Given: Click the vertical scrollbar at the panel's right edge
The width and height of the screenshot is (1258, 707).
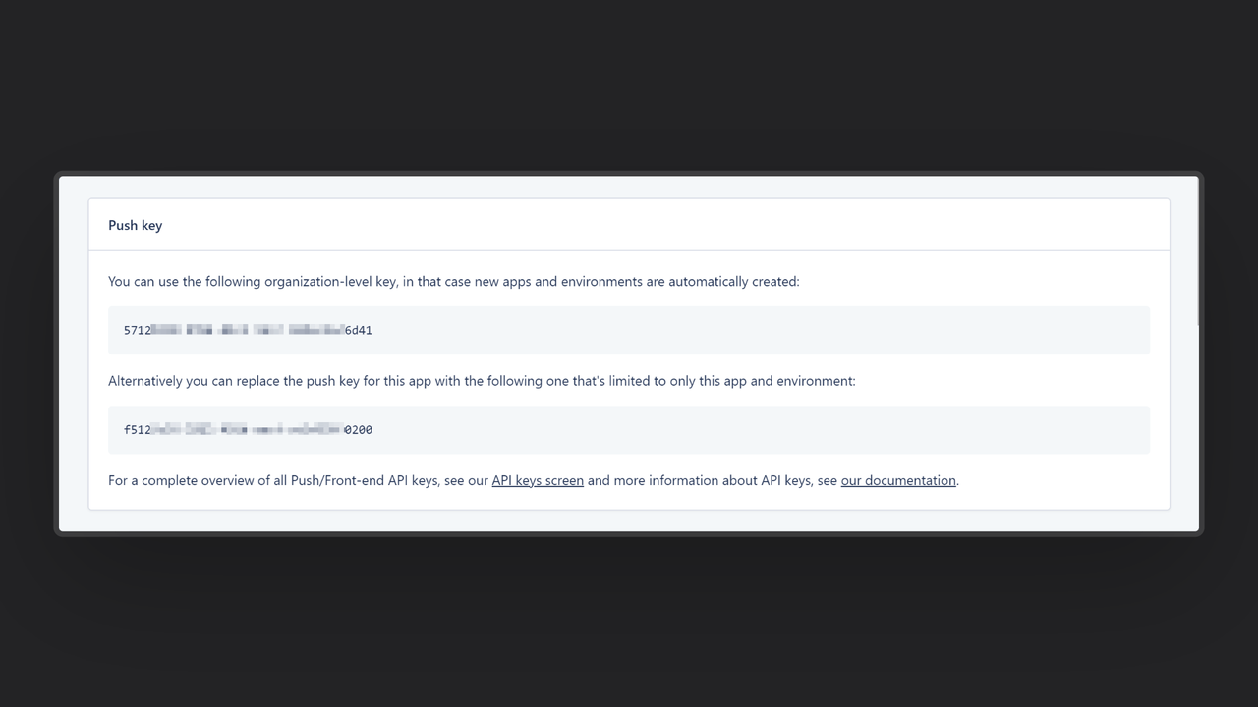Looking at the screenshot, I should point(1197,251).
